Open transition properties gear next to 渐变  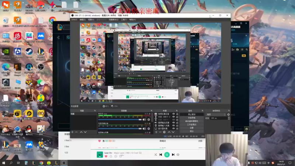(x=228, y=114)
